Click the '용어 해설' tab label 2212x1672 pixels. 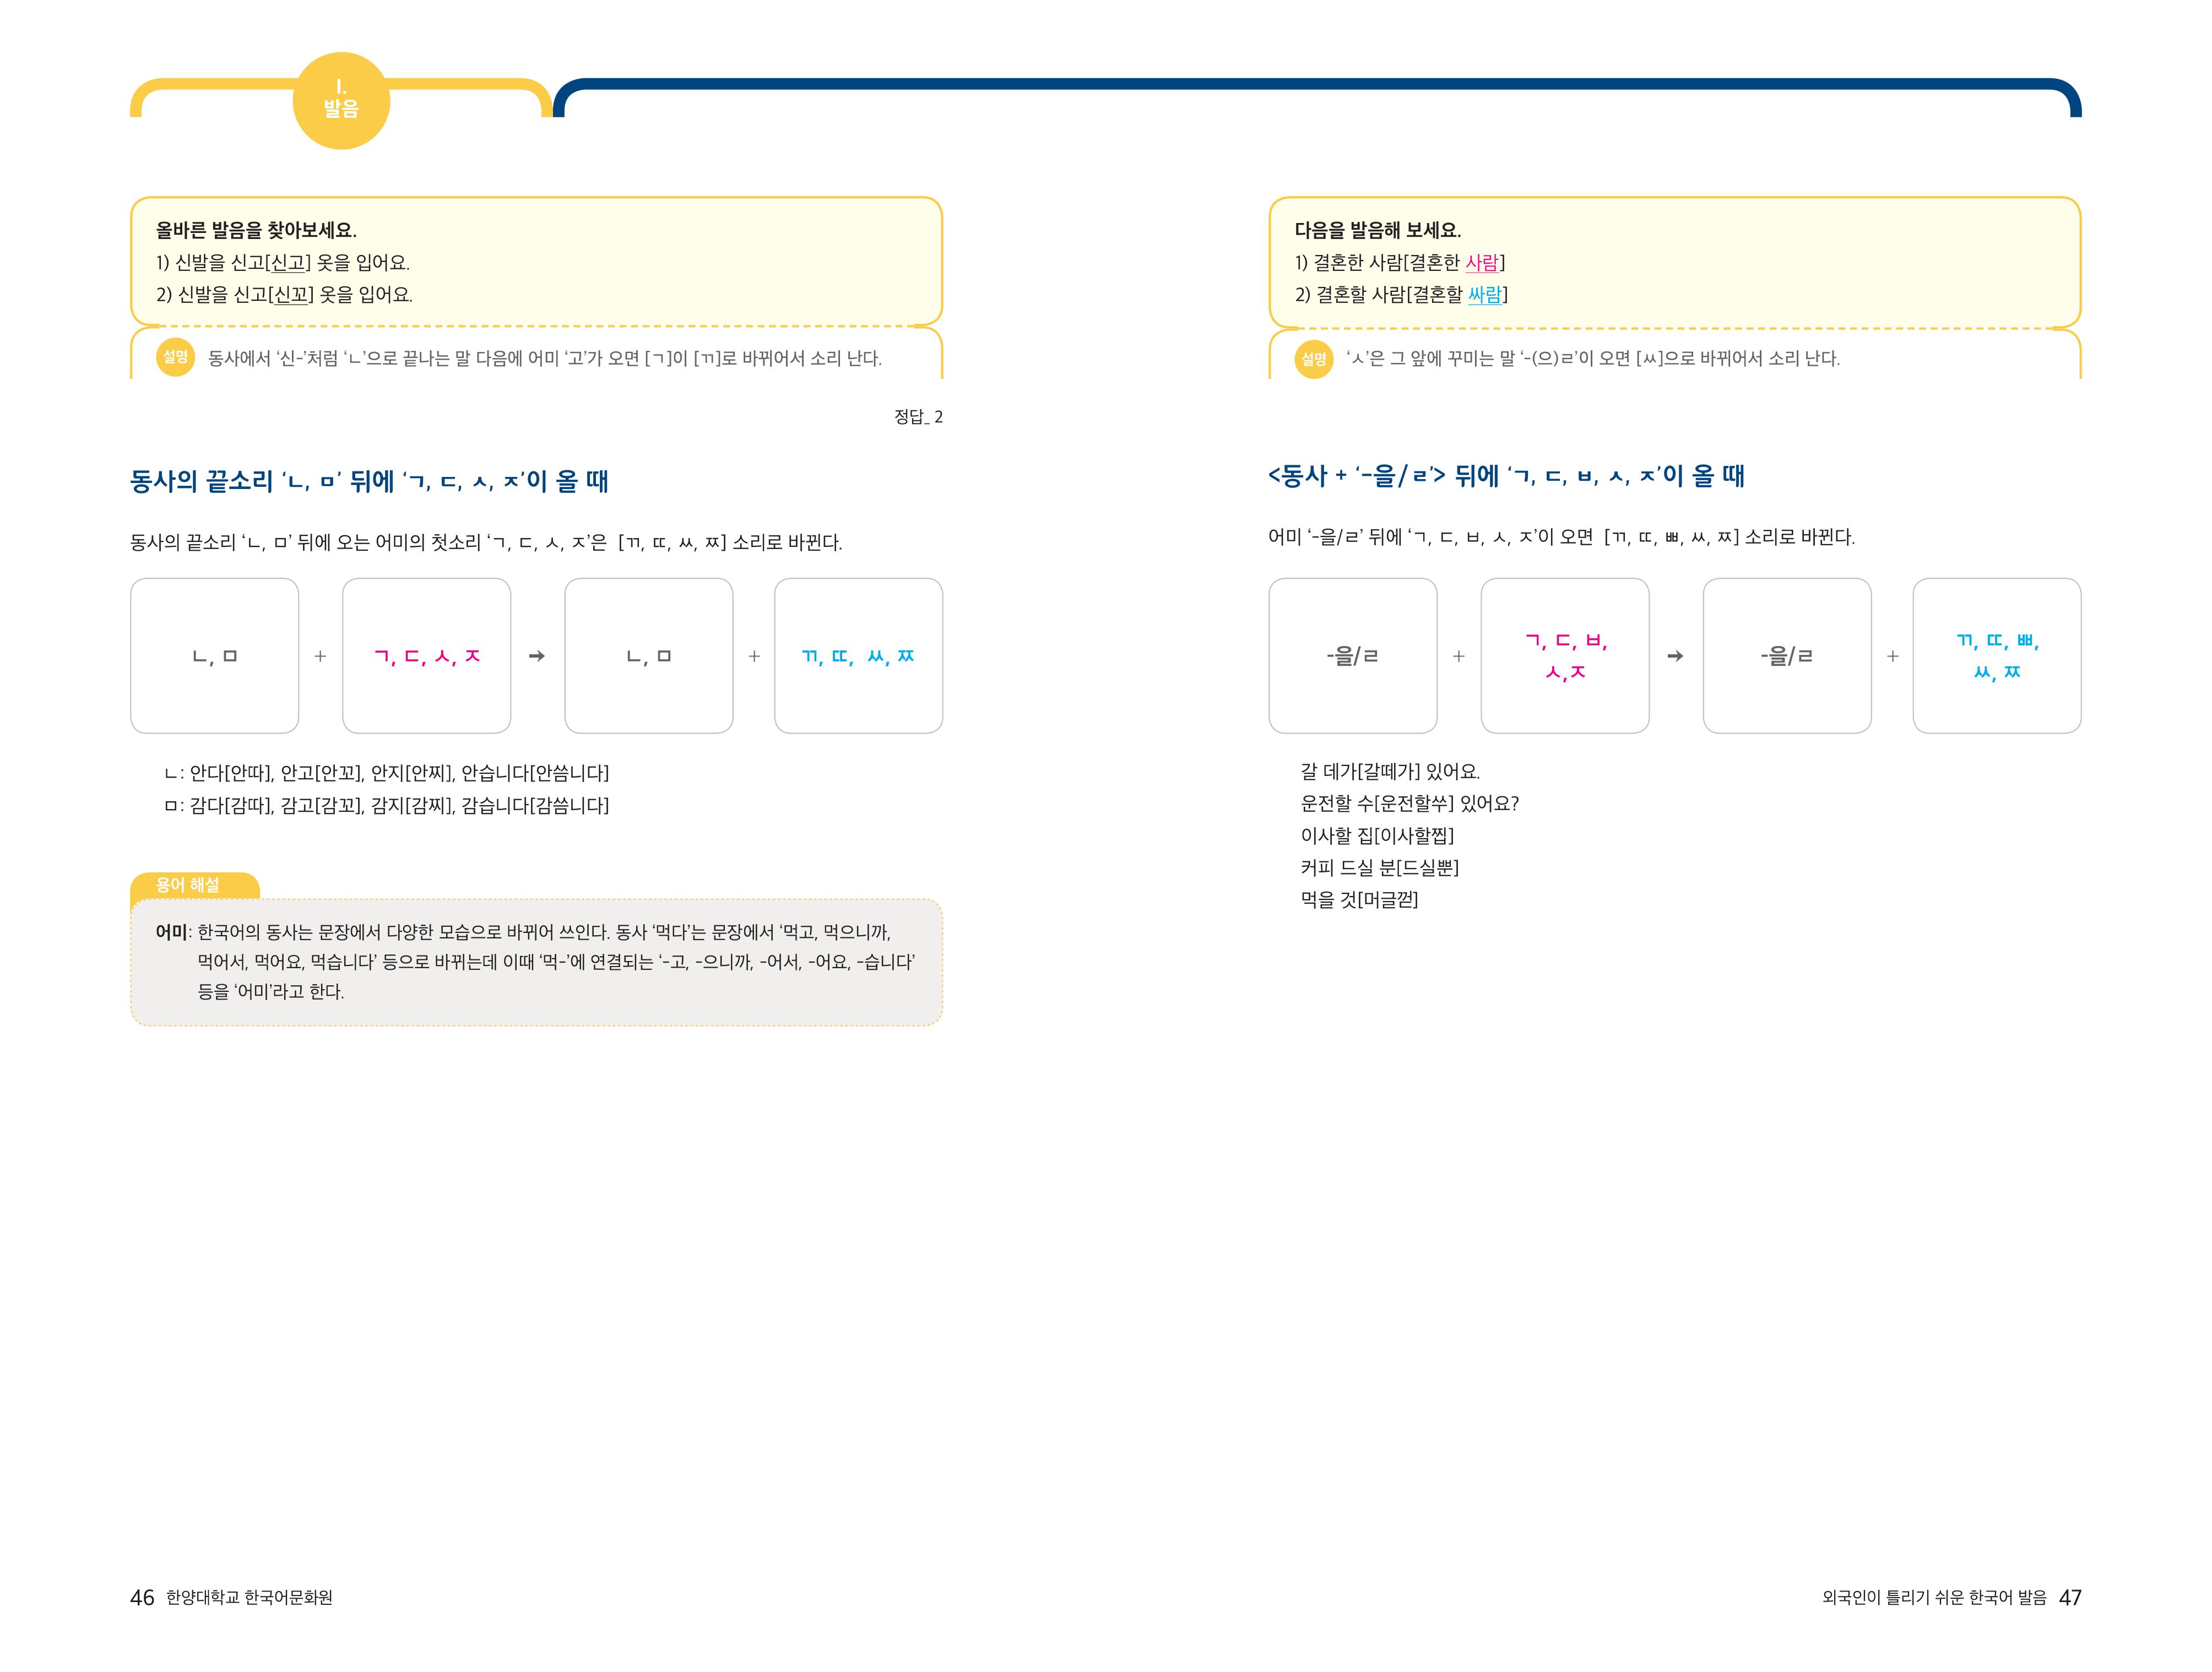click(x=188, y=885)
